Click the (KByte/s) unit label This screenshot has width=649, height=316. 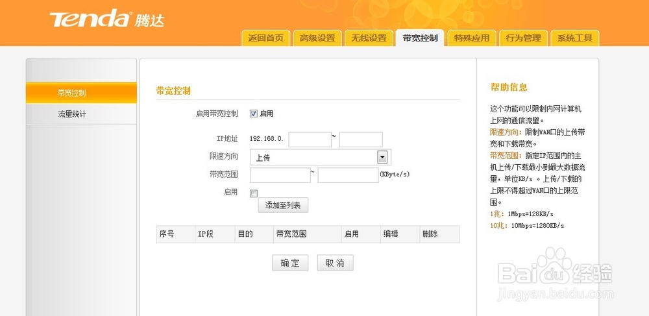(x=395, y=175)
